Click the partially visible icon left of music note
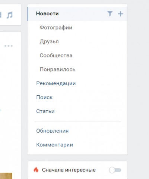This screenshot has height=179, width=149. [x=1, y=15]
